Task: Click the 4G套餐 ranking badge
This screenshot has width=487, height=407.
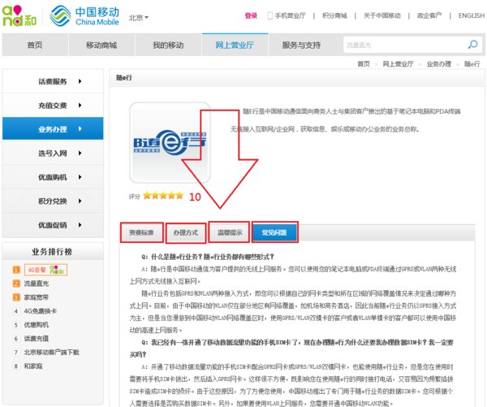Action: (45, 270)
